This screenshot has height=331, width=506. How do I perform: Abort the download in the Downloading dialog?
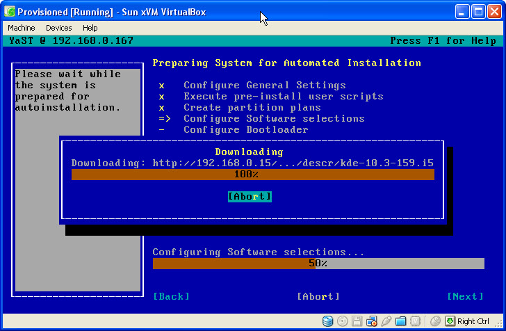(250, 196)
